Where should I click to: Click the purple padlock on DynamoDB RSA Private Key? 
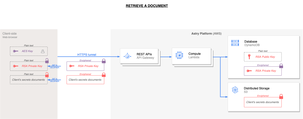(x=281, y=66)
